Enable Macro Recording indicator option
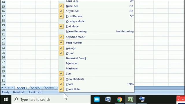 (x=96, y=31)
